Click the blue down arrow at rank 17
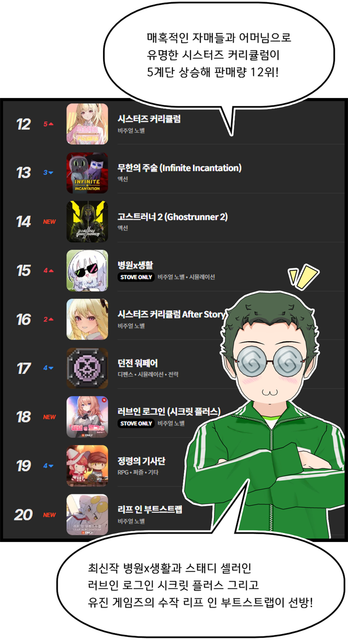The image size is (348, 640). 51,368
